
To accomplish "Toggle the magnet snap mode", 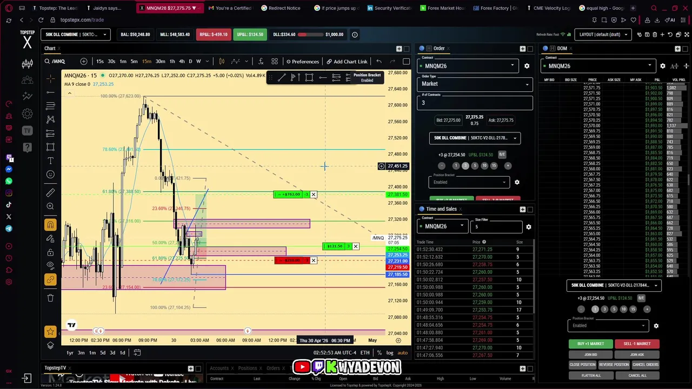I will (50, 225).
